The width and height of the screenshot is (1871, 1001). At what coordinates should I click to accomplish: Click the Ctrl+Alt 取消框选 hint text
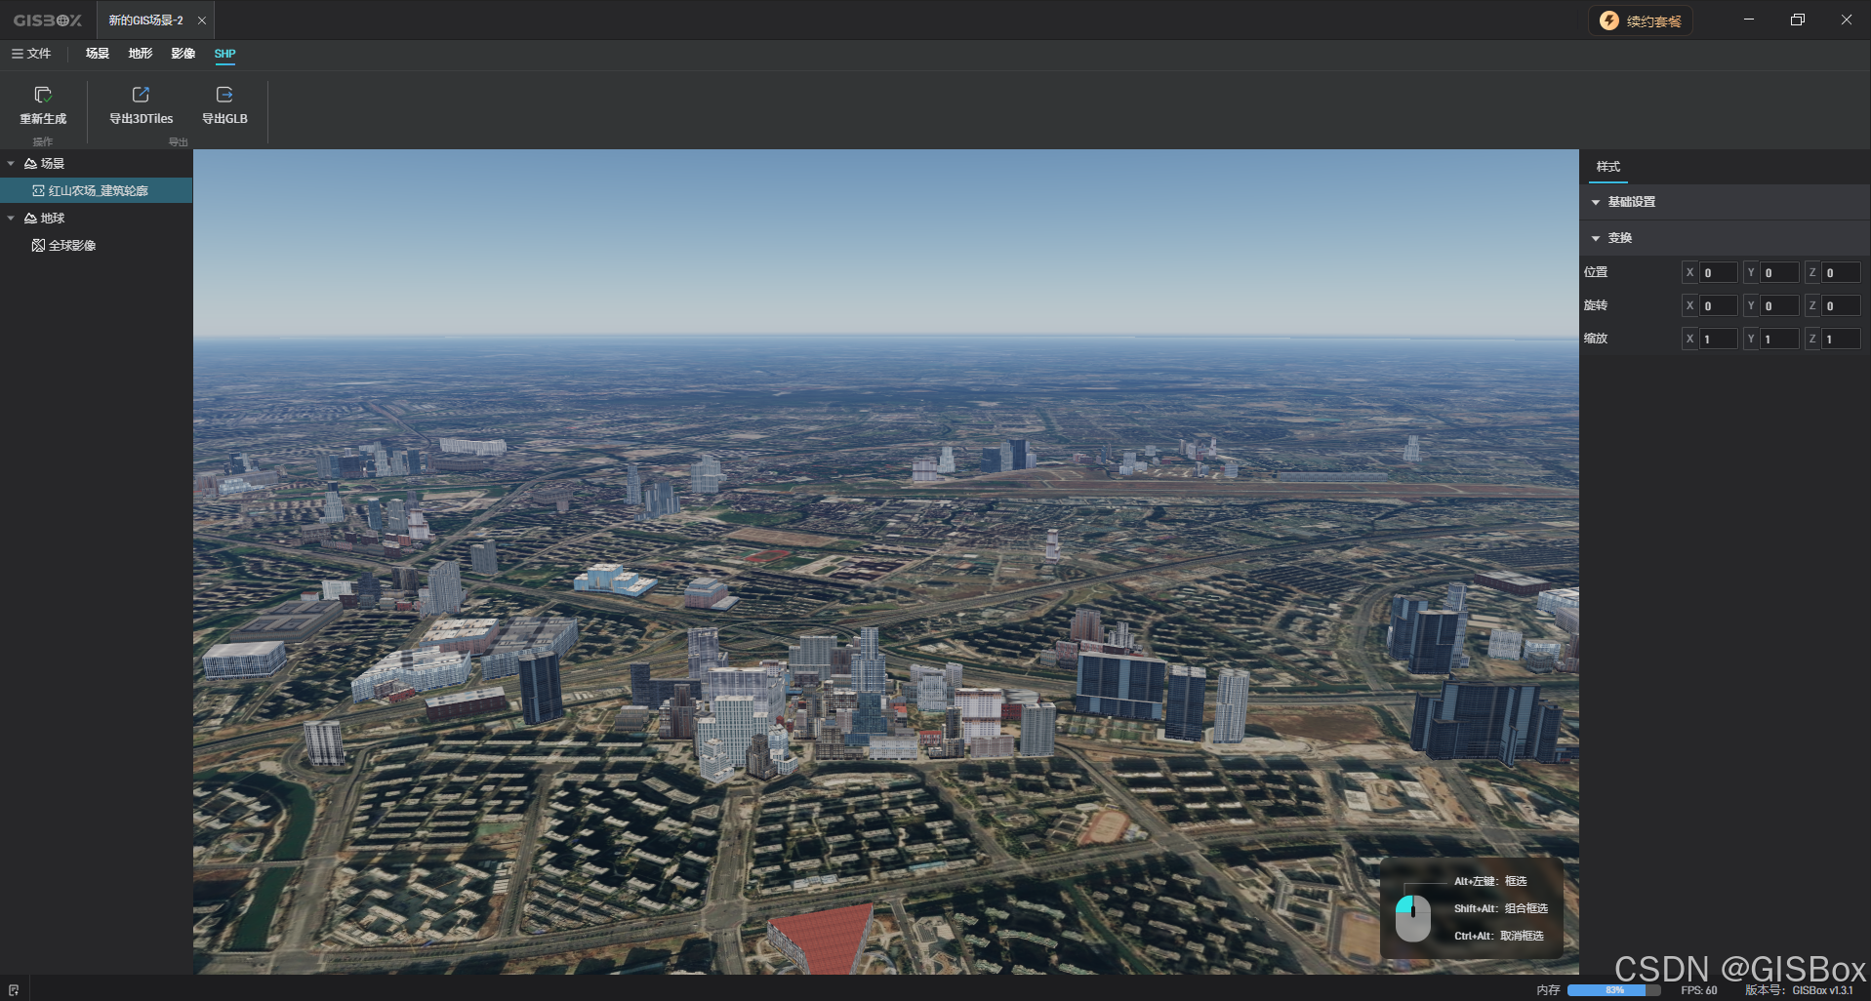click(1499, 936)
